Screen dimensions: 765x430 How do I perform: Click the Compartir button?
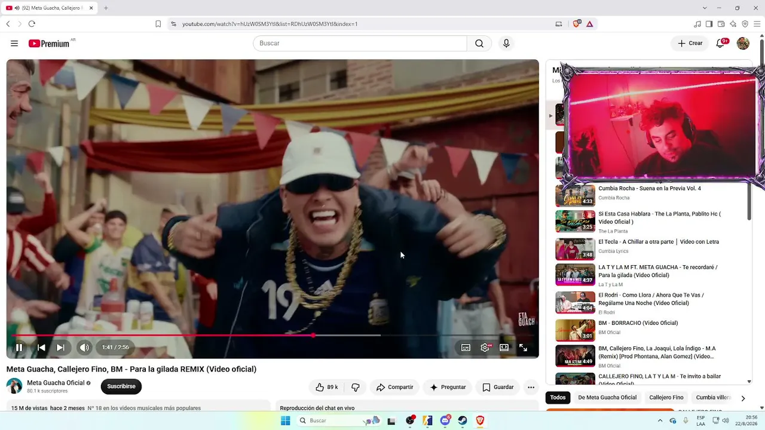point(394,387)
